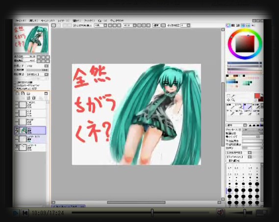Viewport: 279px width, 222px height.
Task: Toggle the RGB slider panel icon
Action: pos(233,25)
